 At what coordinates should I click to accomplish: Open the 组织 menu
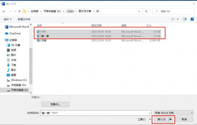pos(8,19)
